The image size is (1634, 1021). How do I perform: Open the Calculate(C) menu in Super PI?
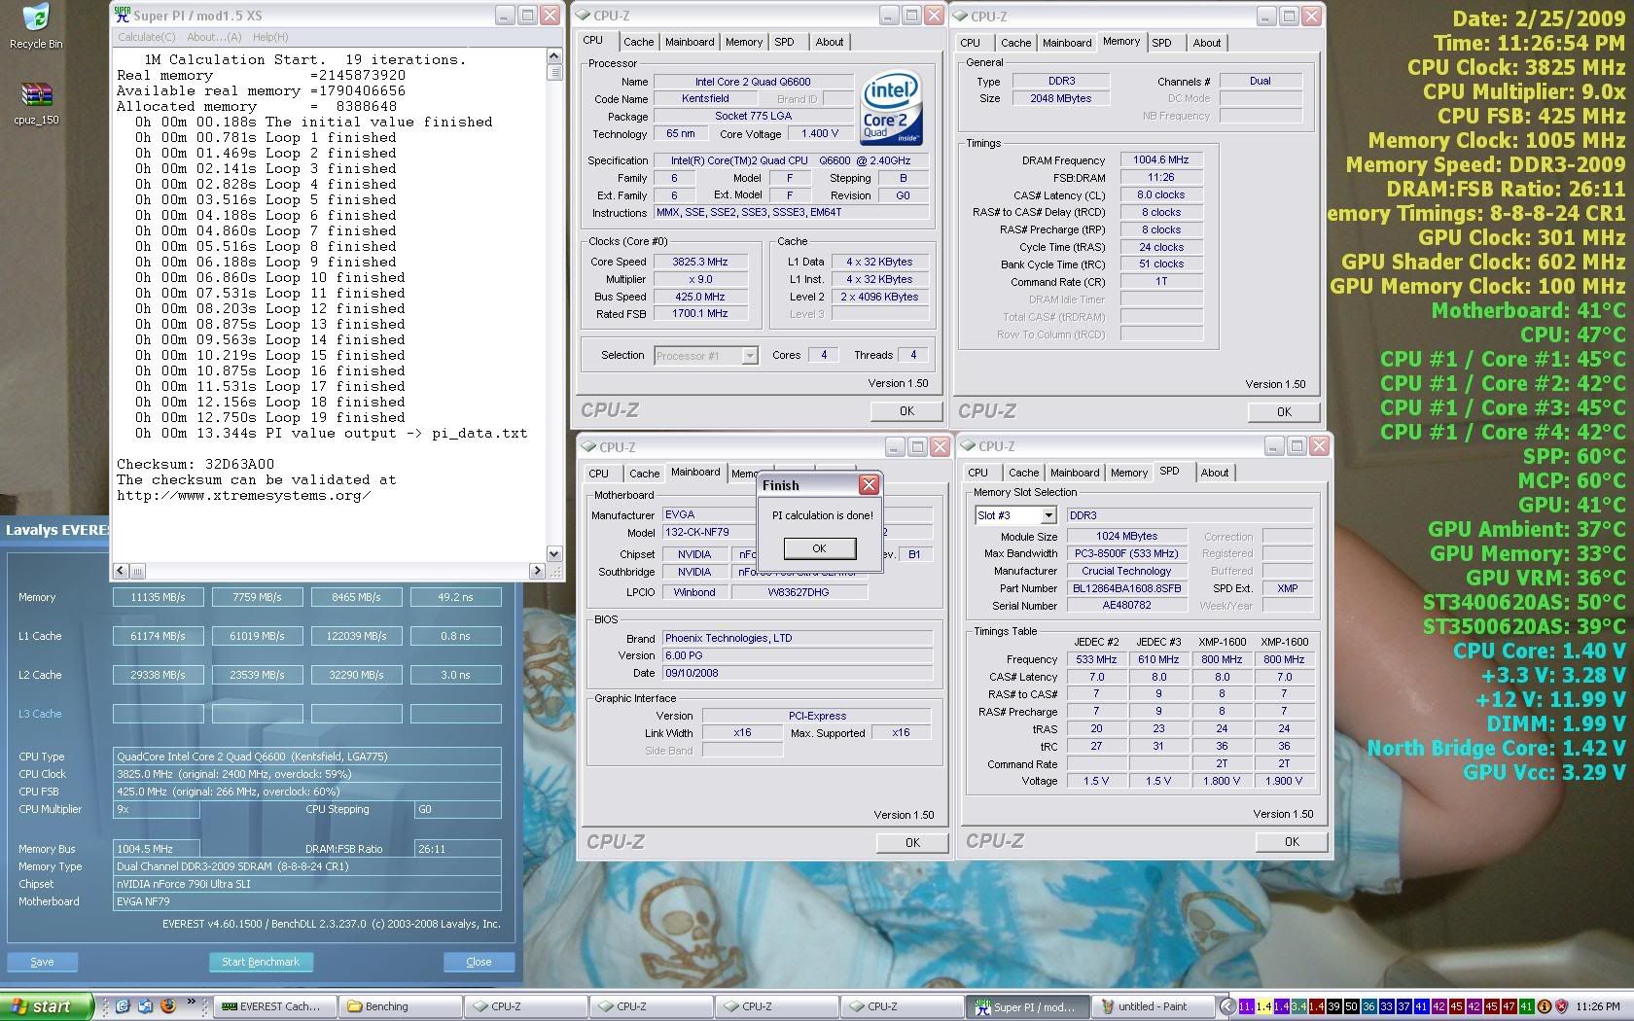[146, 37]
